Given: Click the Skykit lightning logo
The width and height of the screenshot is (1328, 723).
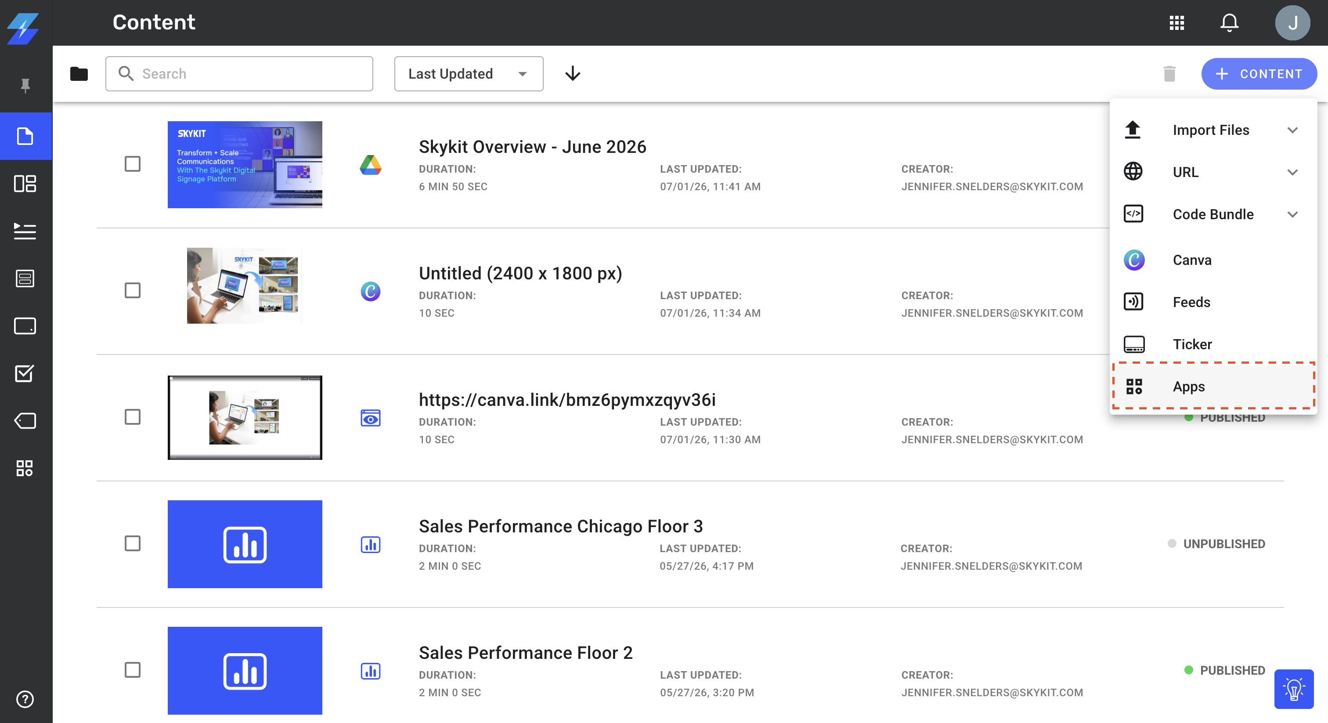Looking at the screenshot, I should click(23, 29).
